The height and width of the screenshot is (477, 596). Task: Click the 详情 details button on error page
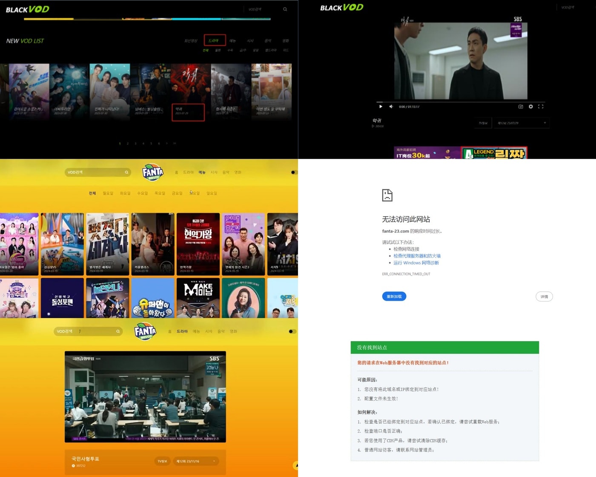[x=544, y=296]
